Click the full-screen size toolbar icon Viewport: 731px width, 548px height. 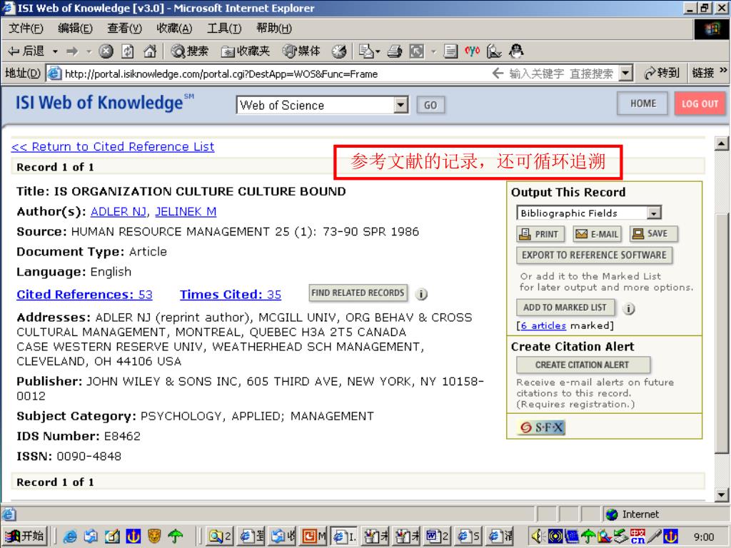click(416, 51)
